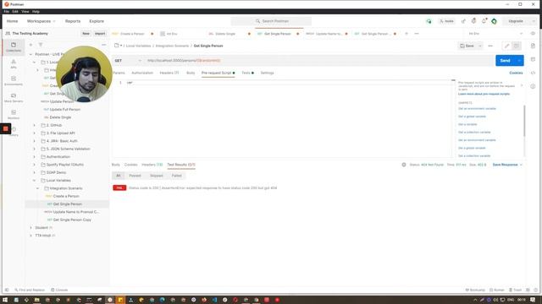Open the Mock Servers sidebar panel

[x=14, y=98]
